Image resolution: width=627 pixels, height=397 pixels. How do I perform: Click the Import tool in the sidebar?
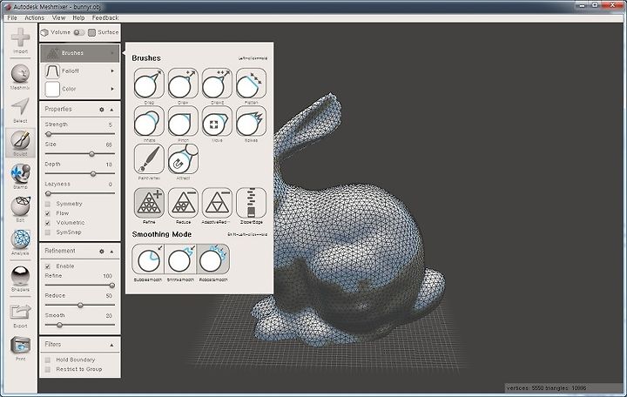tap(20, 40)
